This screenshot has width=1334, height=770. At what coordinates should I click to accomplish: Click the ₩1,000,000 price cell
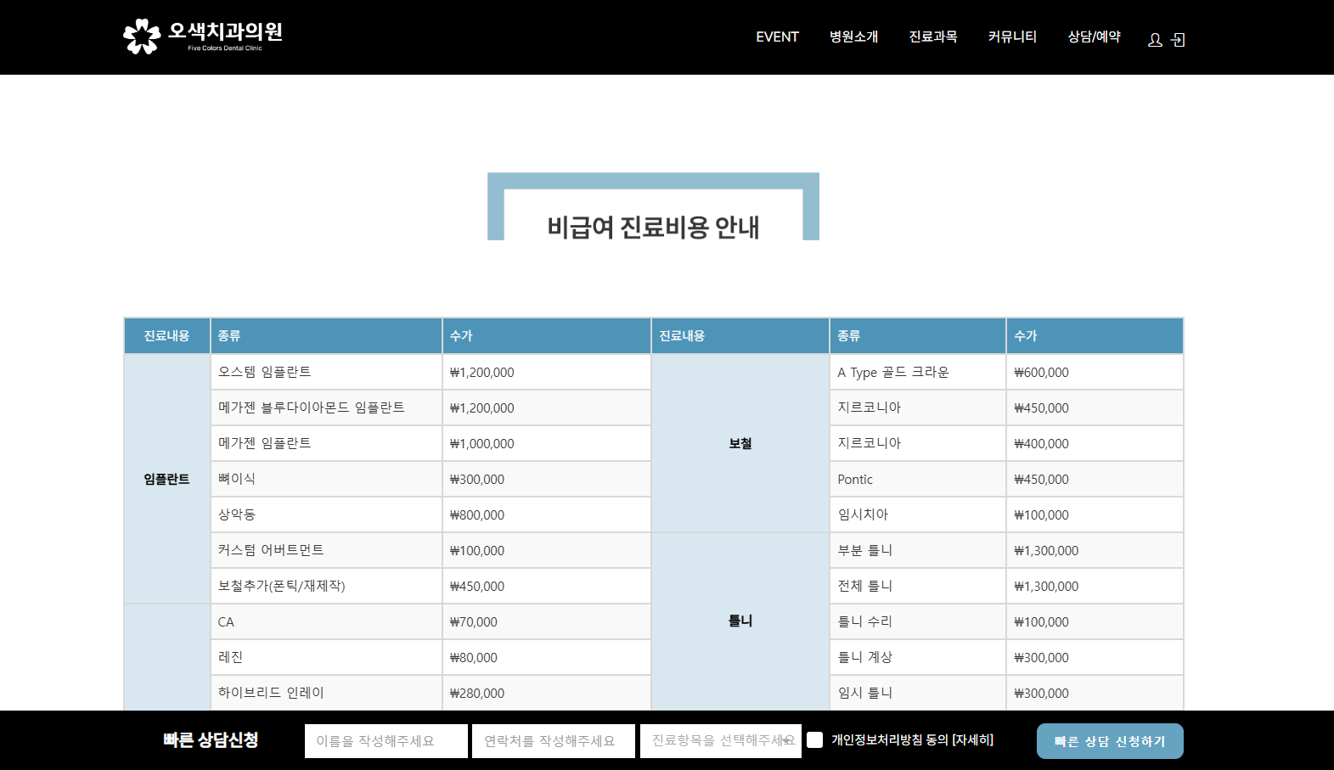(x=547, y=443)
